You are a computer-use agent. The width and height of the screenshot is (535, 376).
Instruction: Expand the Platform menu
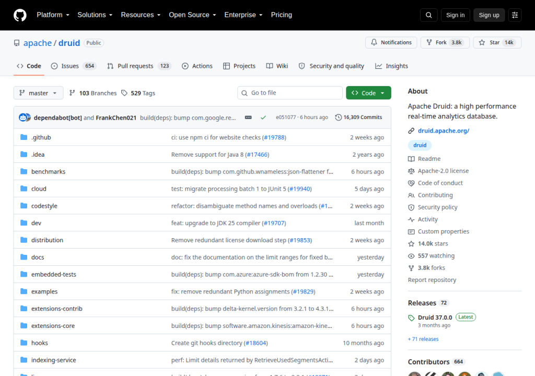click(53, 15)
